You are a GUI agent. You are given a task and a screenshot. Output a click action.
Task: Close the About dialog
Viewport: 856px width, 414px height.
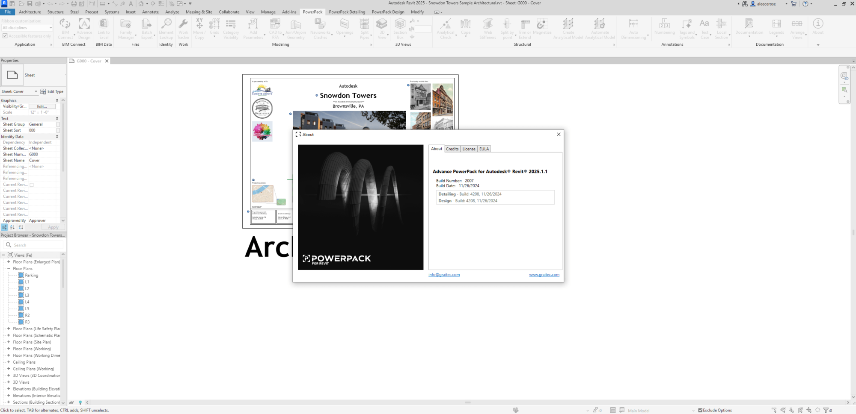click(559, 134)
